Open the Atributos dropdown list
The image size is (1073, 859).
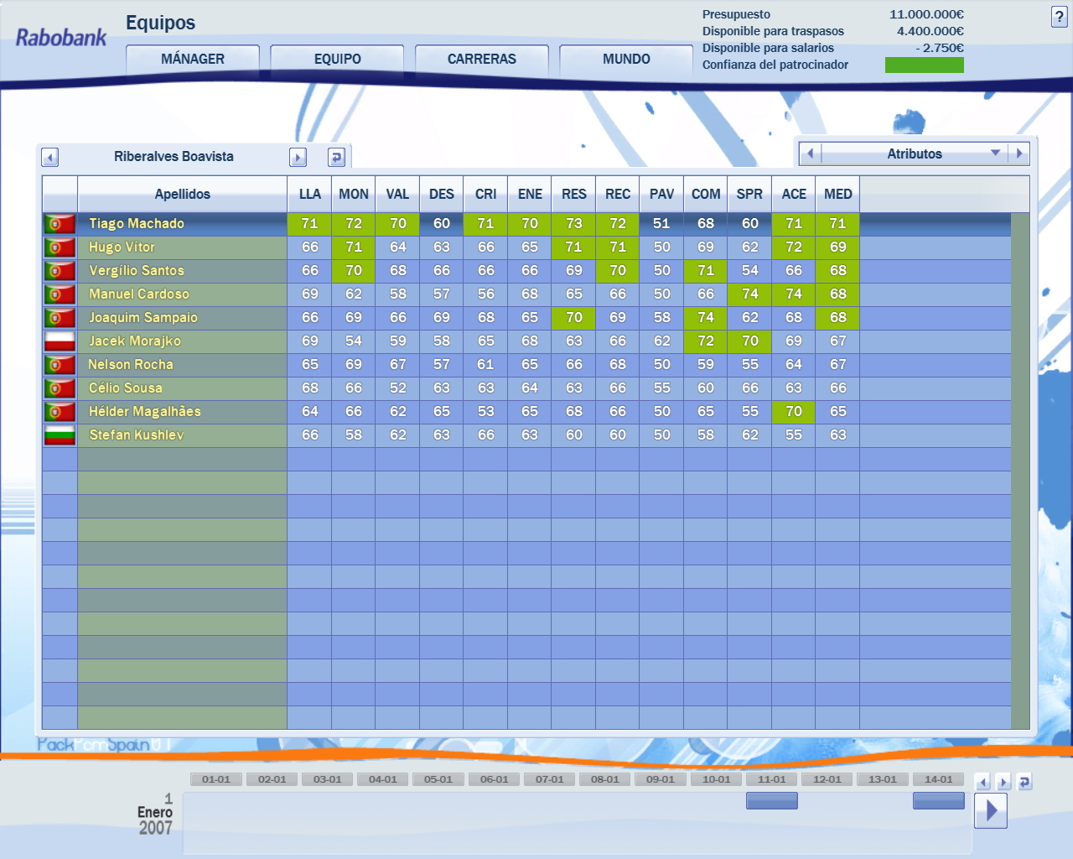point(995,154)
